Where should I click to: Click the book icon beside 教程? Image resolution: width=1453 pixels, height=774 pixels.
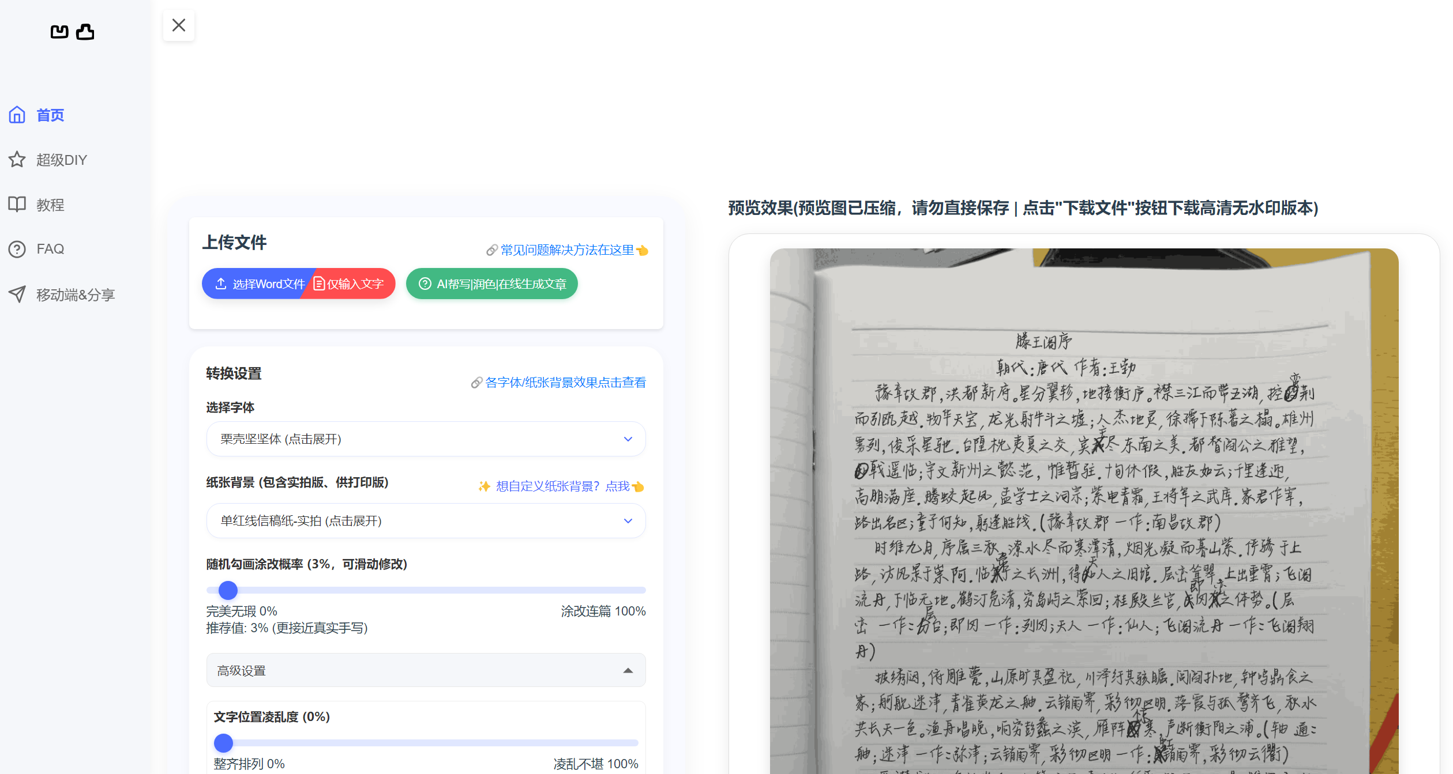click(17, 204)
